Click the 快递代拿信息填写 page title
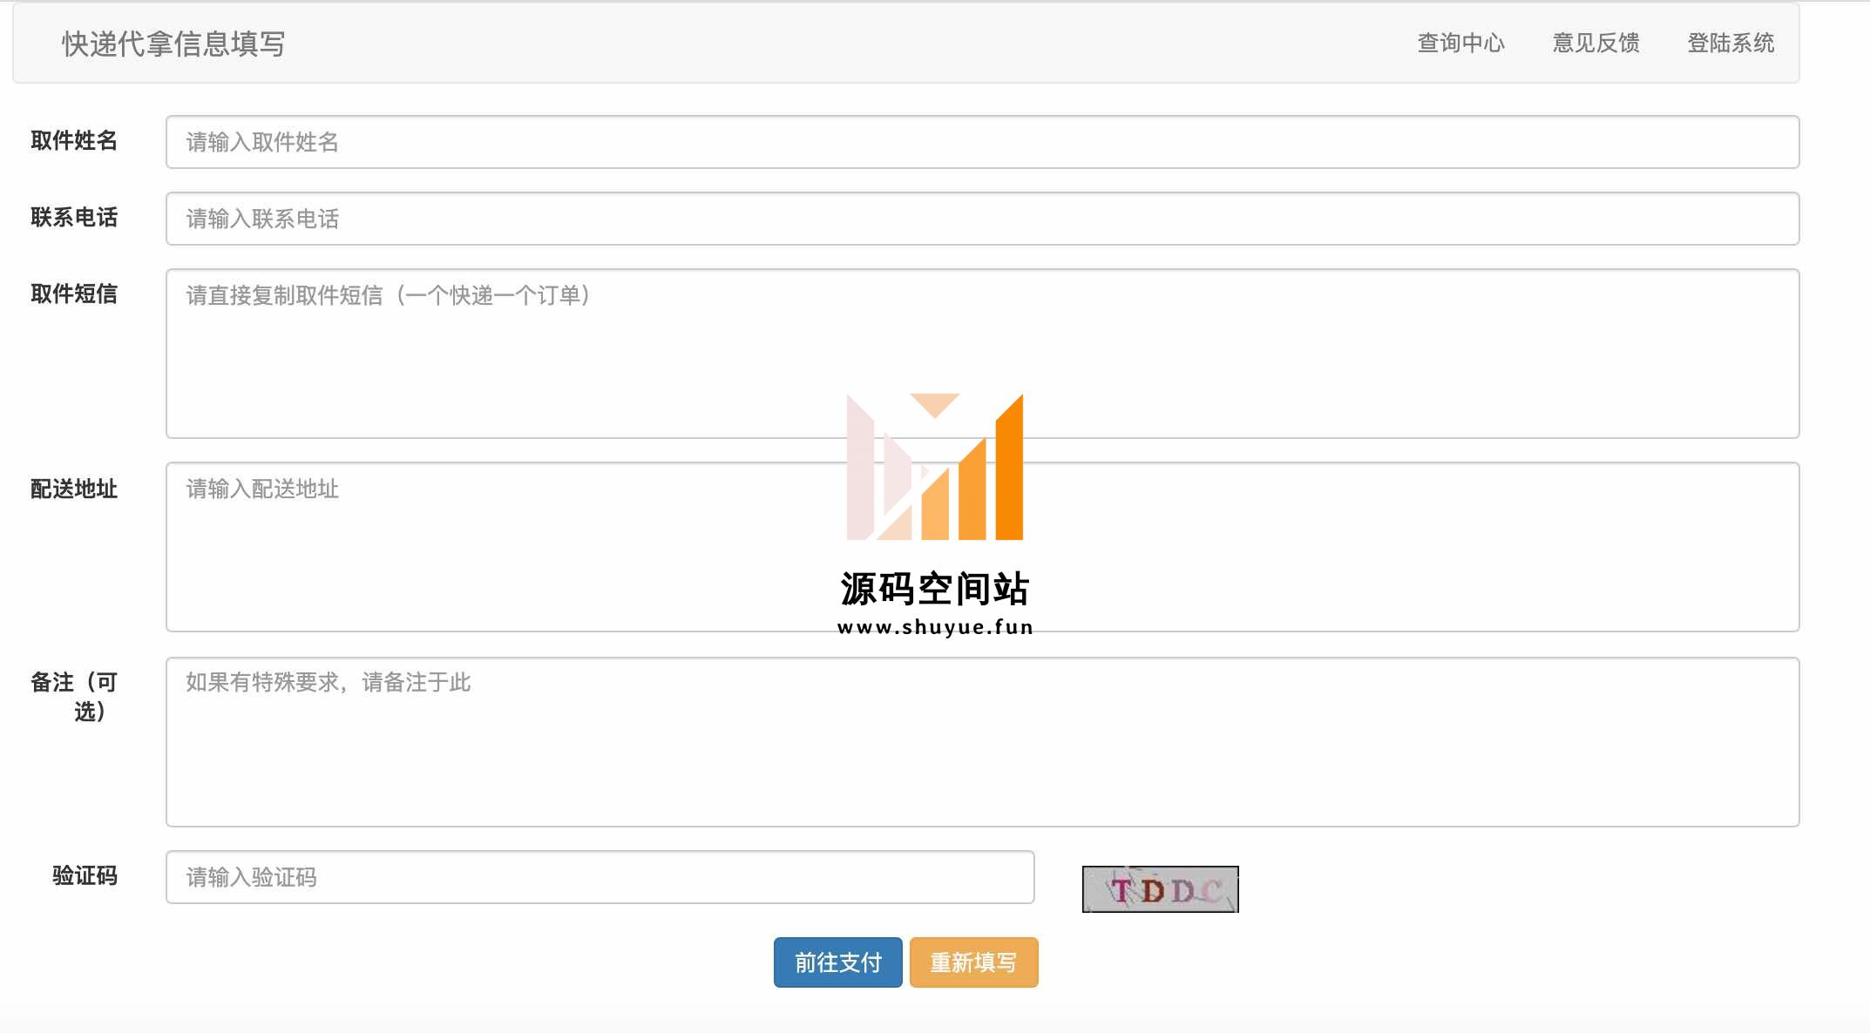 pyautogui.click(x=173, y=44)
